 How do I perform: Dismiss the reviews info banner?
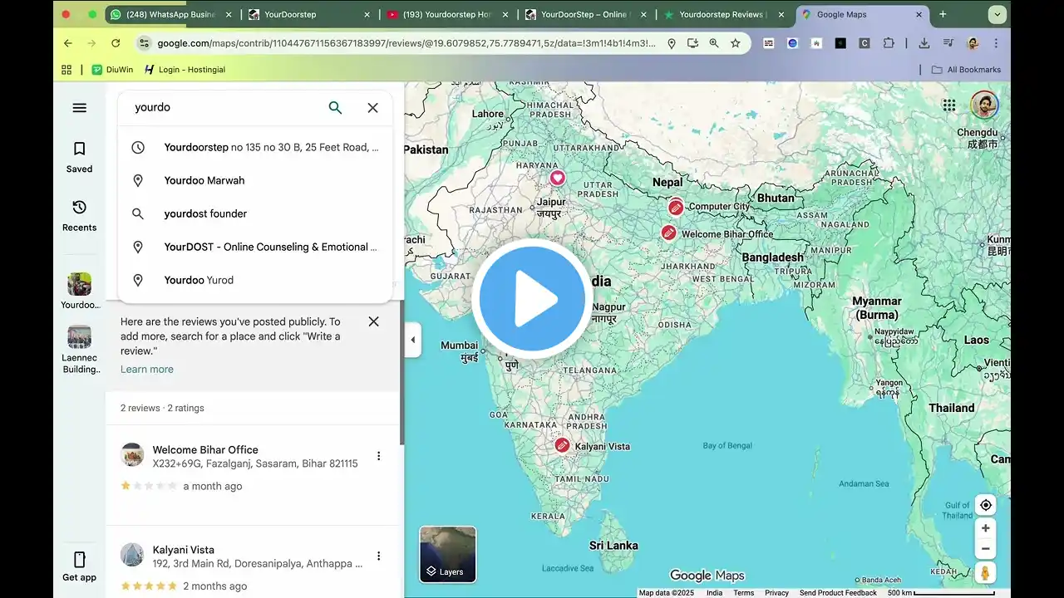373,321
